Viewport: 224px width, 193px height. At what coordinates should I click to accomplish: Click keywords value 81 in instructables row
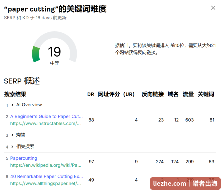click(212, 120)
